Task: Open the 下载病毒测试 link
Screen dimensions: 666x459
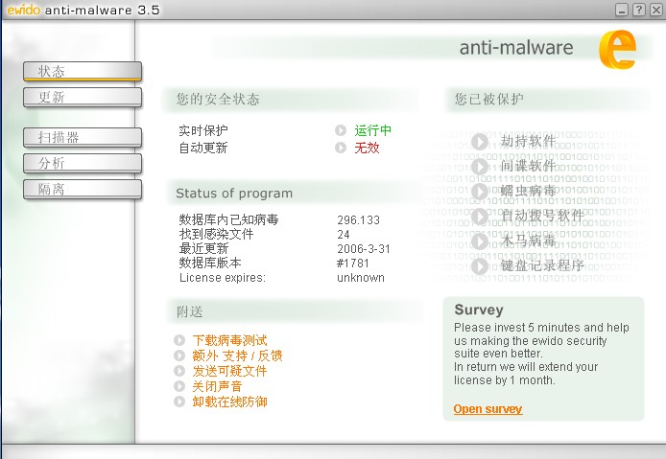Action: coord(229,340)
